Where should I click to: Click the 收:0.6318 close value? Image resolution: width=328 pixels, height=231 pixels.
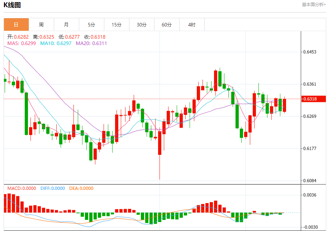95,37
